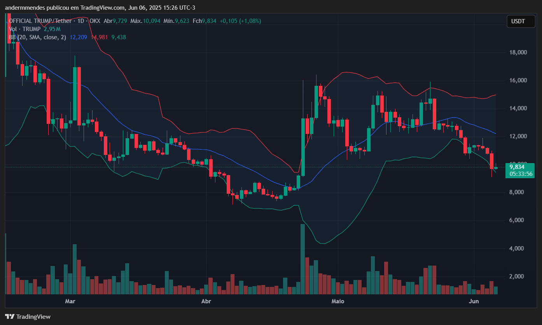Click the 8,000 price axis label

click(x=518, y=192)
